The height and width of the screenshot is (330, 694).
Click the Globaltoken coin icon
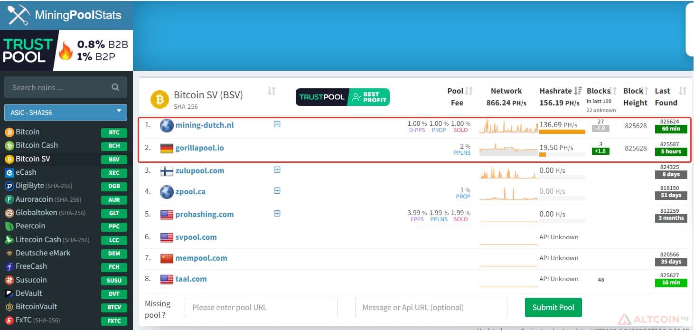point(9,213)
